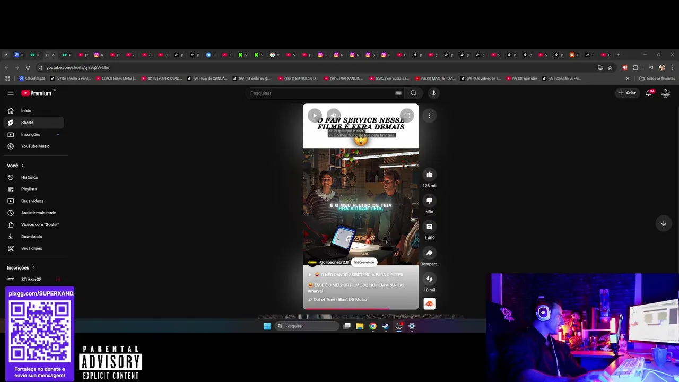Open the Todos os favoritos folder

657,79
